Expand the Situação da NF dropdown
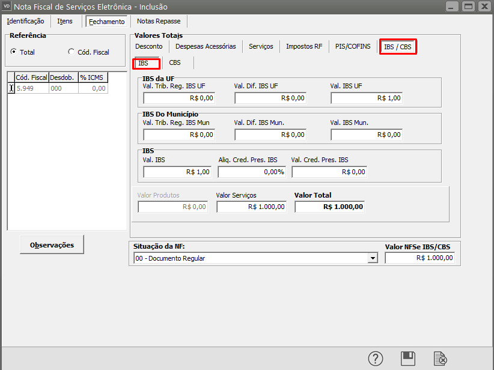 [373, 258]
